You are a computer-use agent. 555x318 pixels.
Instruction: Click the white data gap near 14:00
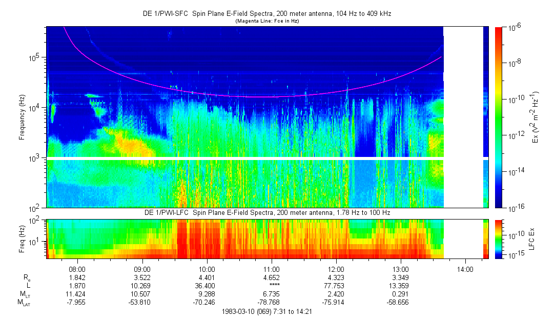click(463, 117)
